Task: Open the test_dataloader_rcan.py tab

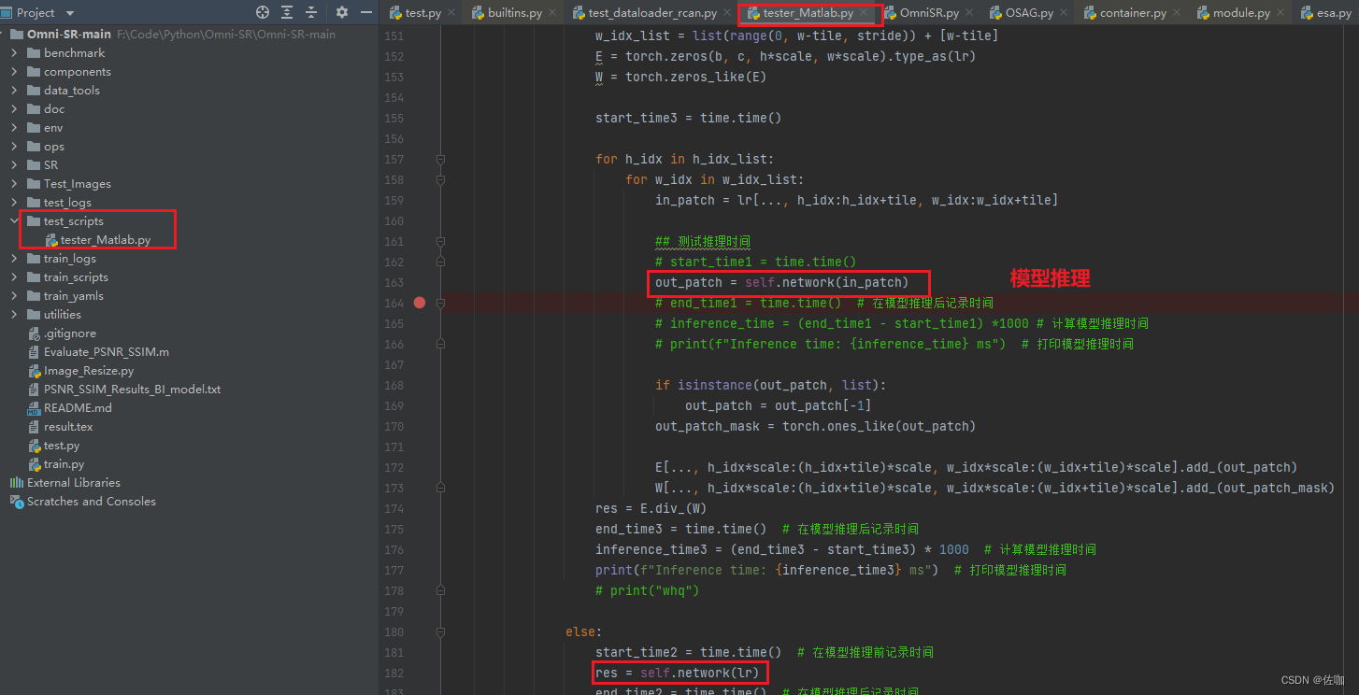Action: point(652,13)
